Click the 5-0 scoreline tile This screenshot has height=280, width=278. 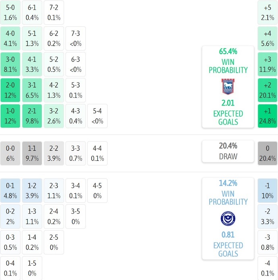click(10, 12)
